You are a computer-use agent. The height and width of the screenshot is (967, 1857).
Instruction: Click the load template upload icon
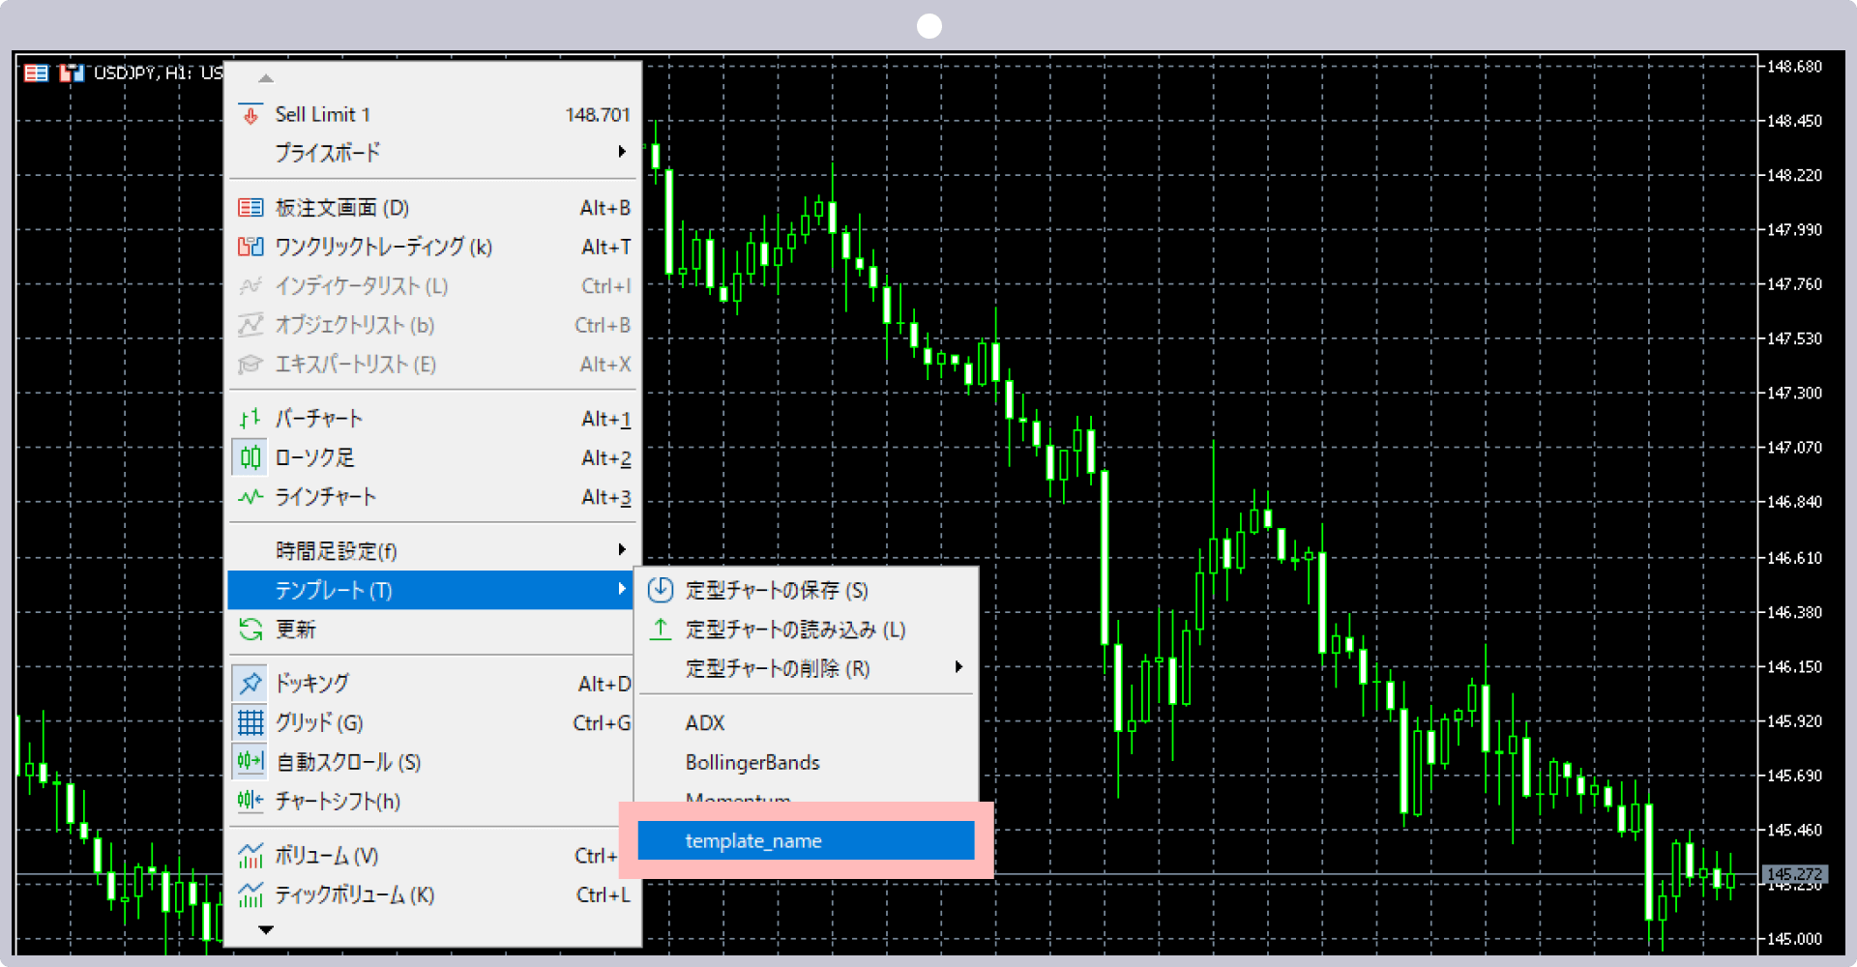660,629
